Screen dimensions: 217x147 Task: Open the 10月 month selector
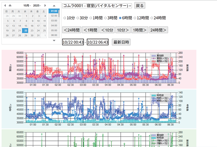tap(27, 6)
